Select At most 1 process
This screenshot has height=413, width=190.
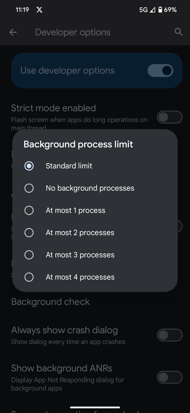[x=29, y=210]
